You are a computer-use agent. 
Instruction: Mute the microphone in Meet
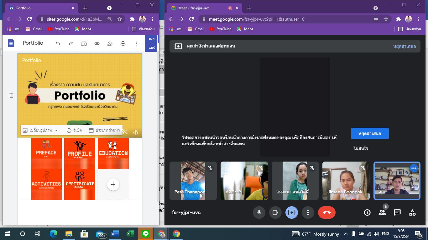click(259, 212)
